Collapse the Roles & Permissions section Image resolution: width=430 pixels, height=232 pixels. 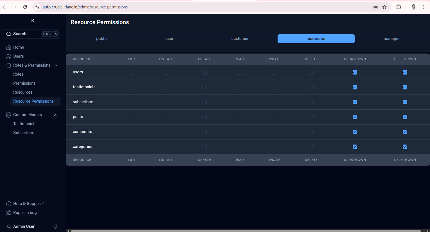(56, 66)
